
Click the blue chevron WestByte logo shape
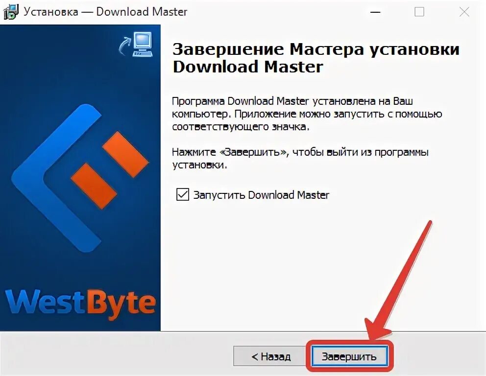56,178
